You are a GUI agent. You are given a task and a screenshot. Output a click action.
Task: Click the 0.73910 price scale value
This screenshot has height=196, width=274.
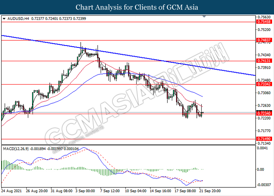(x=264, y=67)
